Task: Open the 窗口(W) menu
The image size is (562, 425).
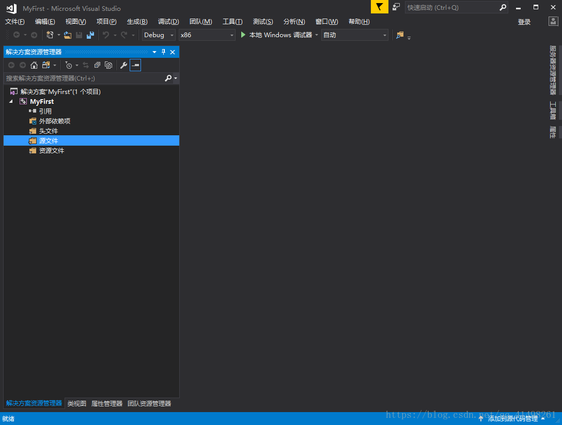Action: tap(326, 22)
